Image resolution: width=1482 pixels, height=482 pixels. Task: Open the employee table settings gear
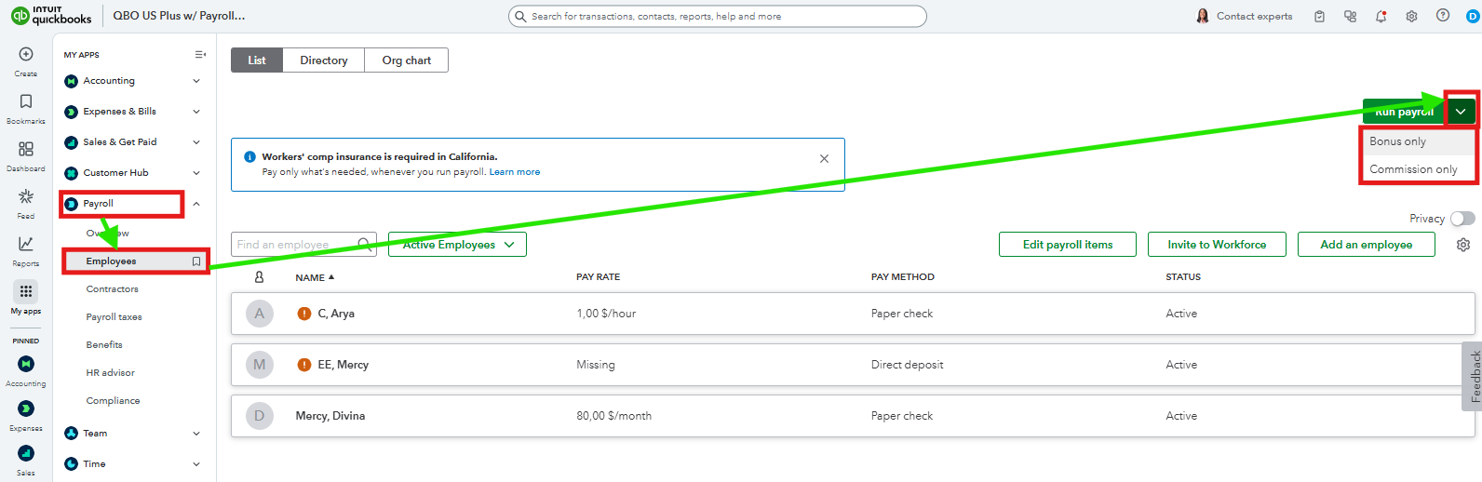(1462, 245)
